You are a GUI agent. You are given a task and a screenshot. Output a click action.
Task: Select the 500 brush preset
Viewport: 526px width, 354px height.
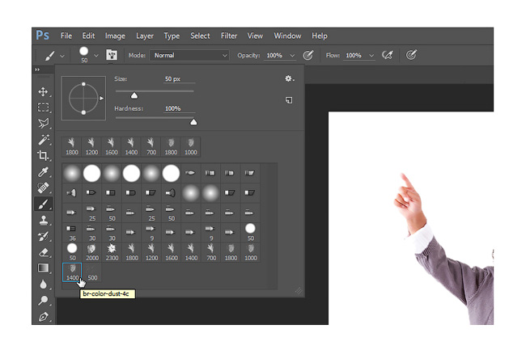pos(92,272)
